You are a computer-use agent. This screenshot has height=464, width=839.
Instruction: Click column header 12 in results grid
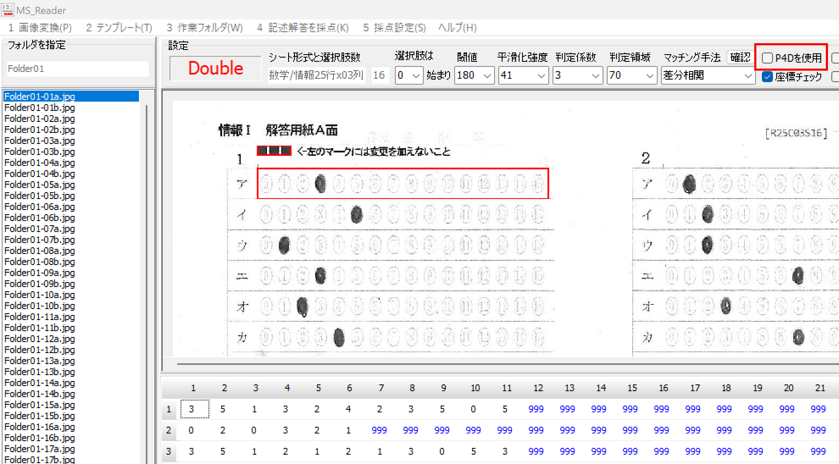click(538, 388)
